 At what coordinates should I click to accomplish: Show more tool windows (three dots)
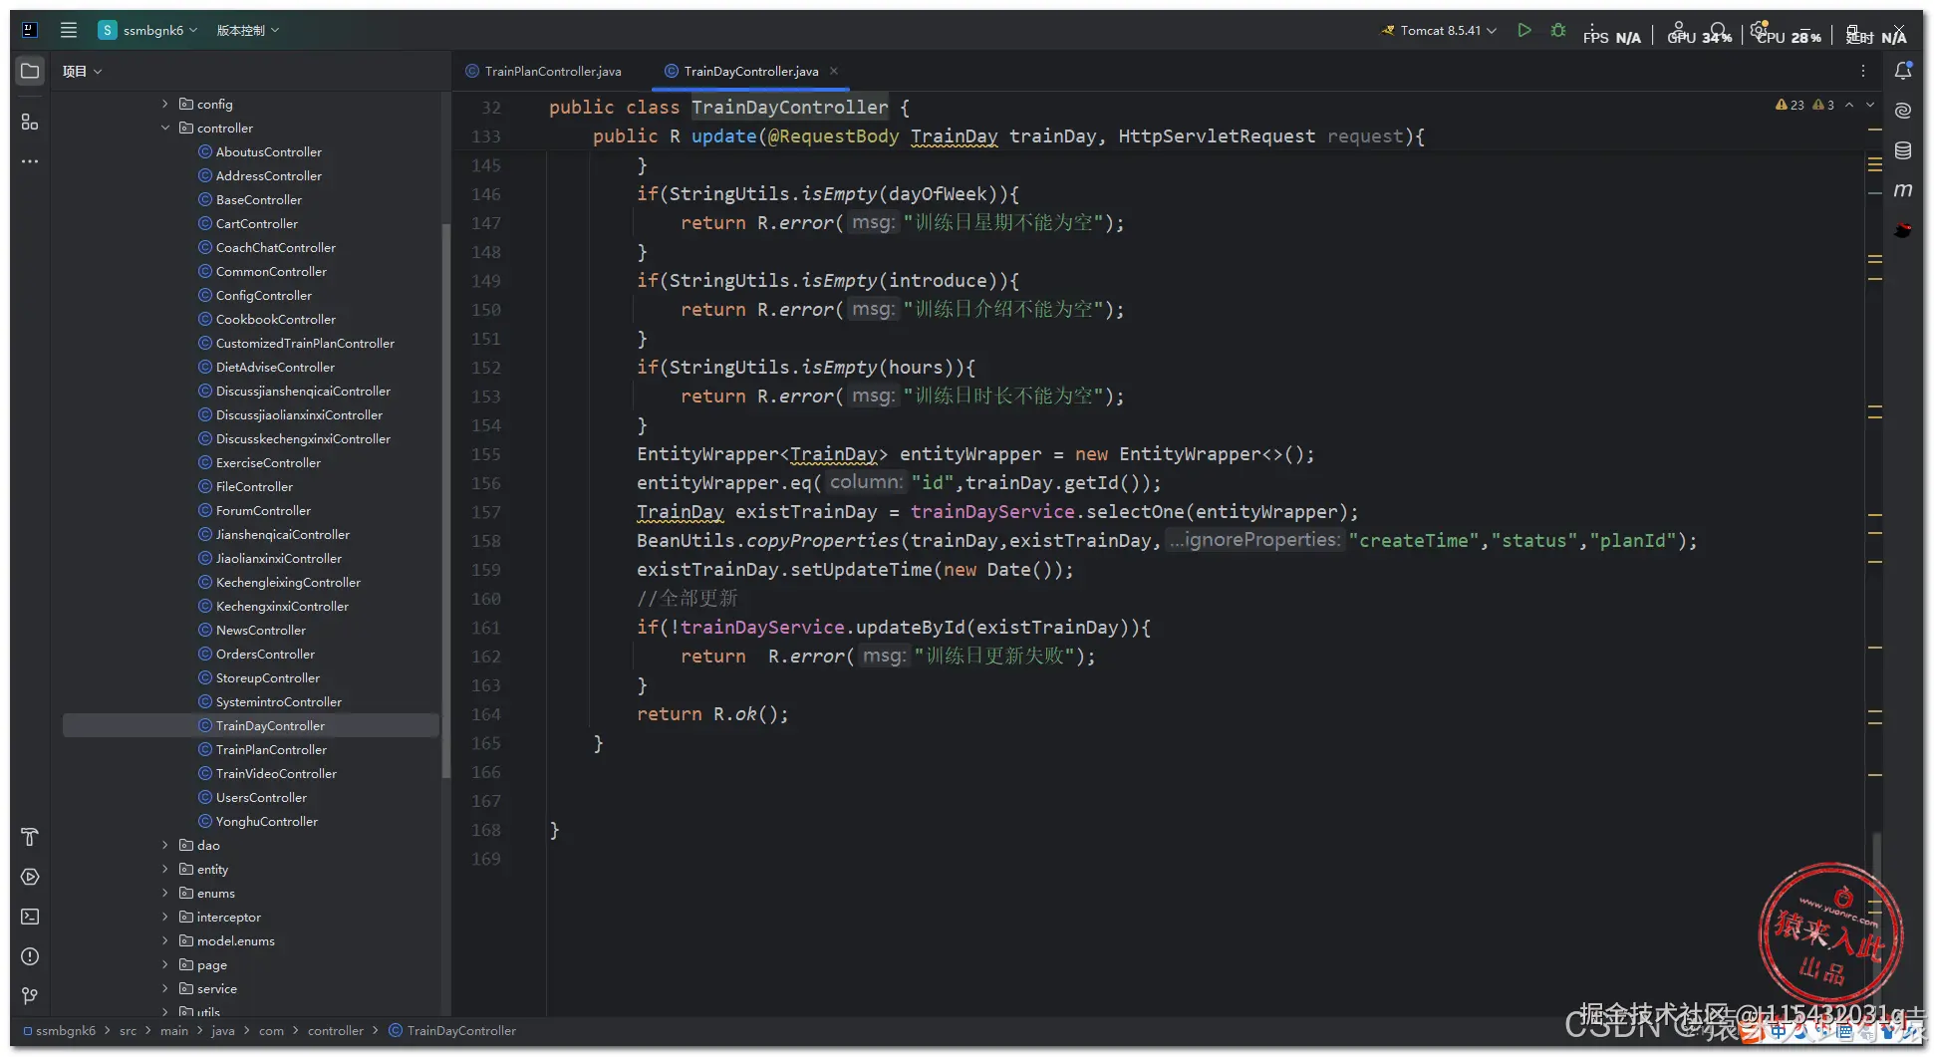click(30, 161)
